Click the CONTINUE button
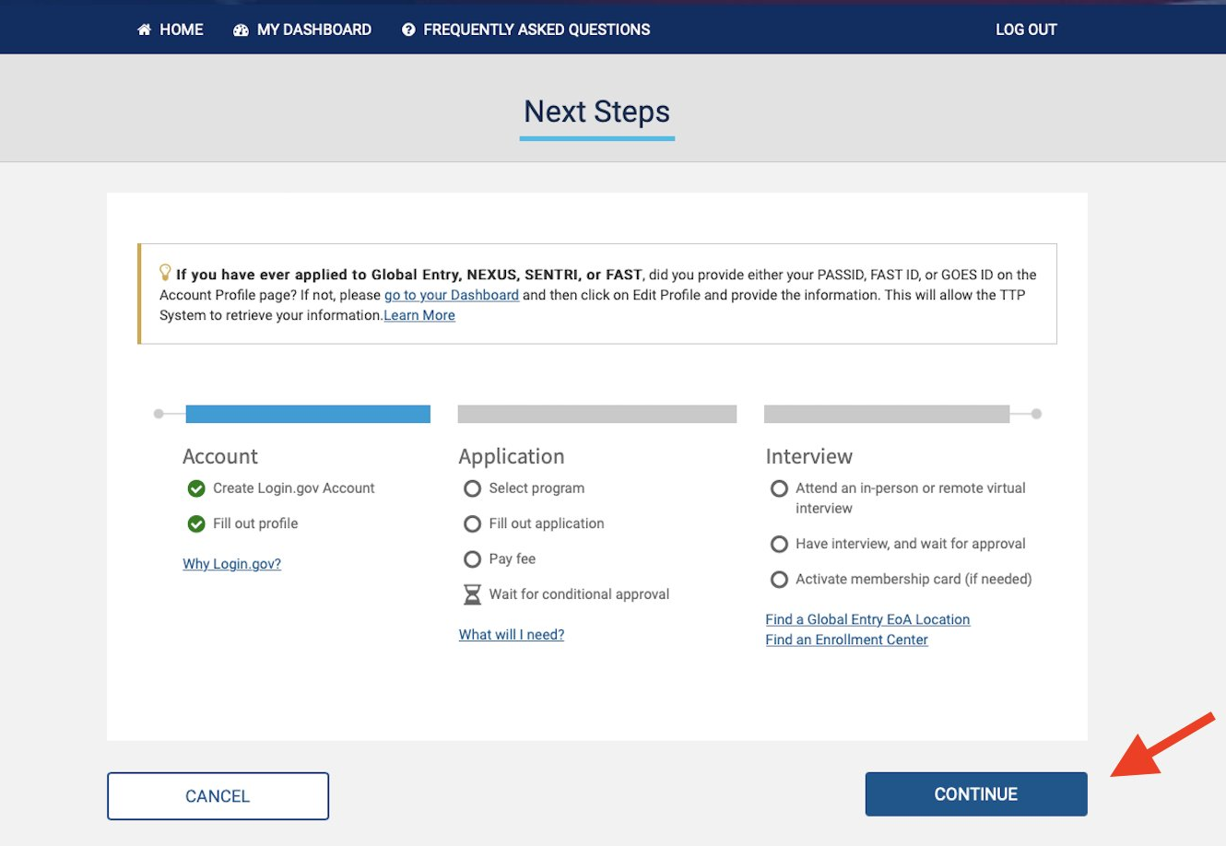 pos(976,794)
